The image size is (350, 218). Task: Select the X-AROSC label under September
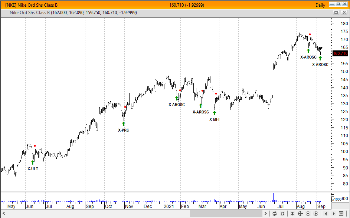320,65
